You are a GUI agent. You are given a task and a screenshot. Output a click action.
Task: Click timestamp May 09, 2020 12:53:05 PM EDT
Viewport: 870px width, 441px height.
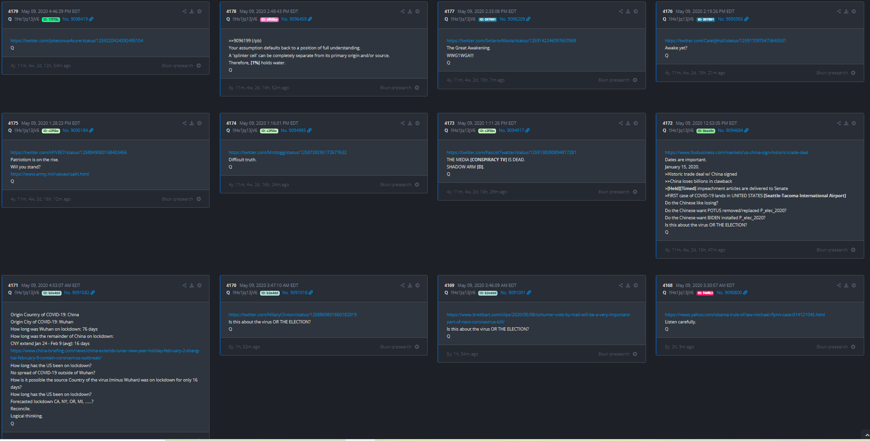tap(706, 123)
